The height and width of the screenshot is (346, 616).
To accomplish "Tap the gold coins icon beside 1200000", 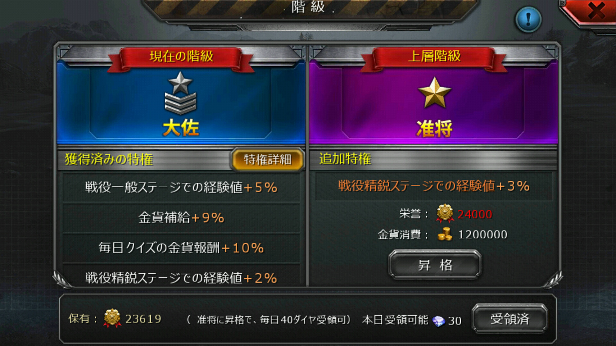I will (x=445, y=235).
